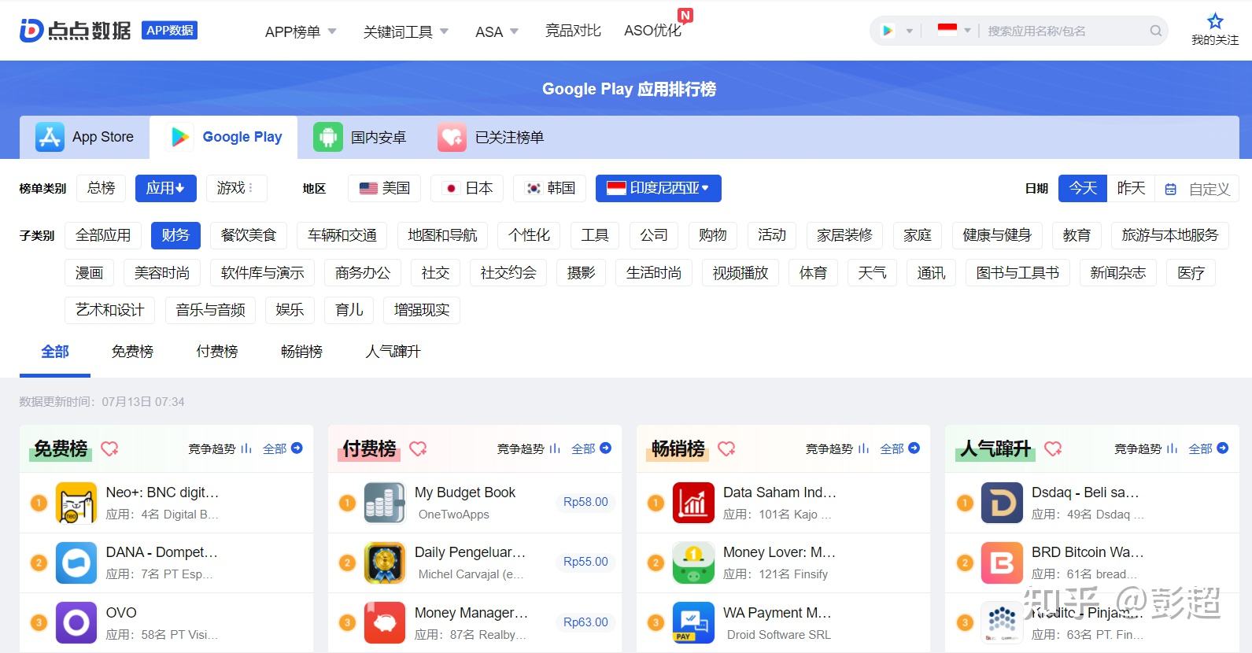Open OVO app icon
Image resolution: width=1252 pixels, height=653 pixels.
tap(76, 622)
